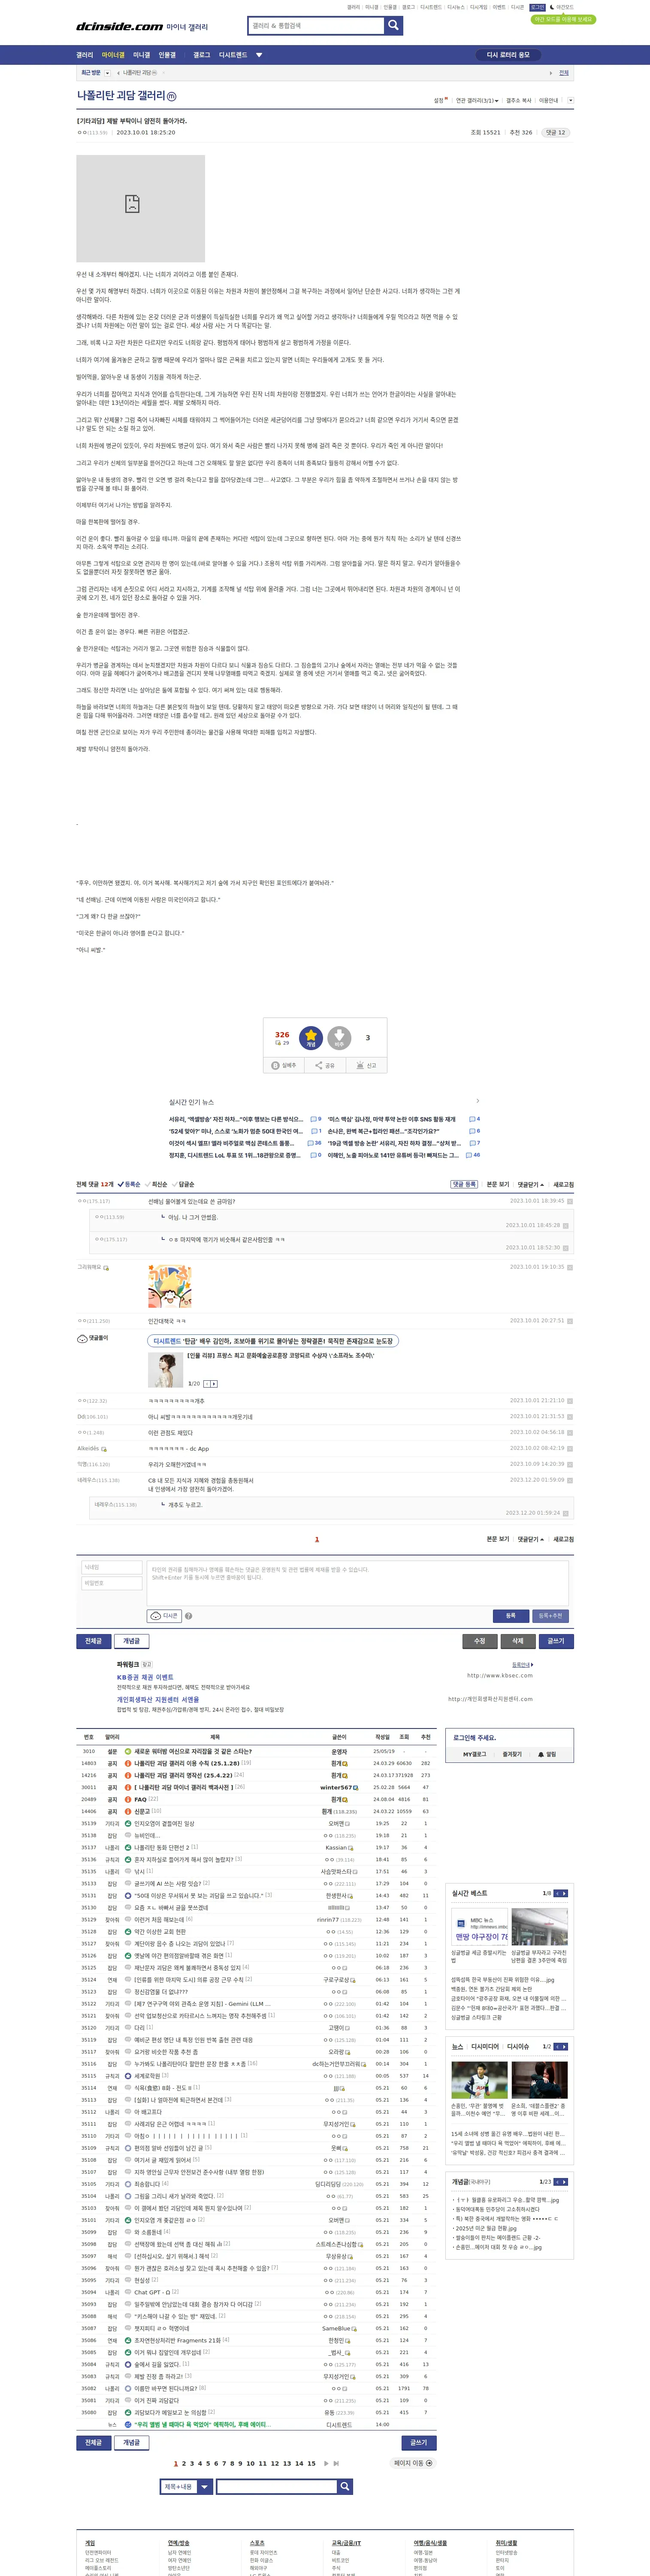Click the 디시 로터리 응모 banner
The height and width of the screenshot is (2576, 650).
click(x=508, y=55)
